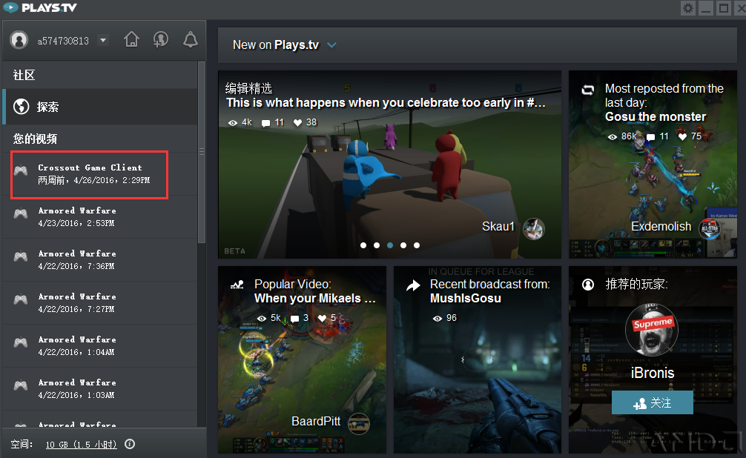Click the gamepad icon for Armored Warfare 2:53PM
The image size is (746, 458).
[x=21, y=213]
